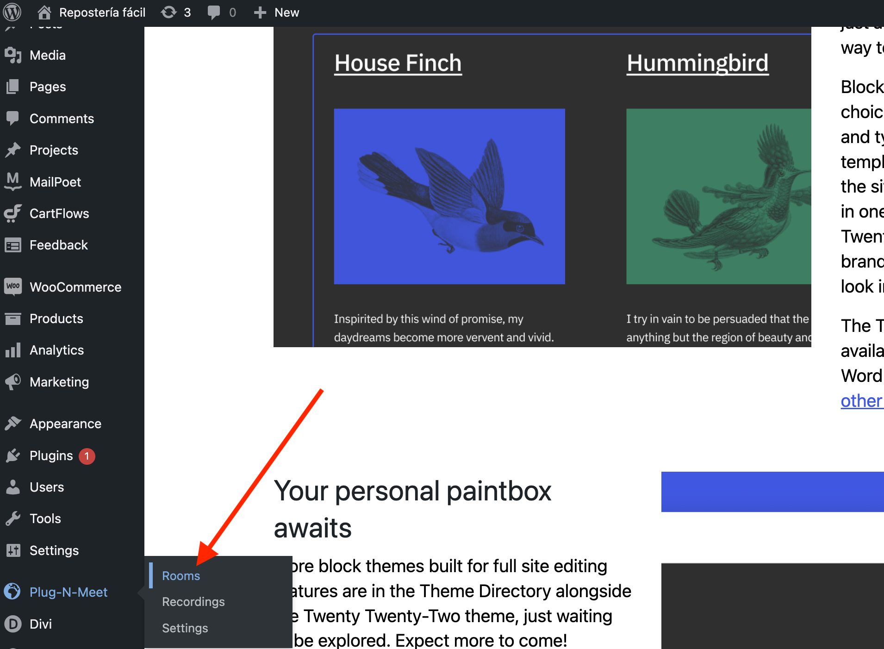Click the Settings sliders icon in sidebar
The height and width of the screenshot is (649, 884).
click(13, 550)
